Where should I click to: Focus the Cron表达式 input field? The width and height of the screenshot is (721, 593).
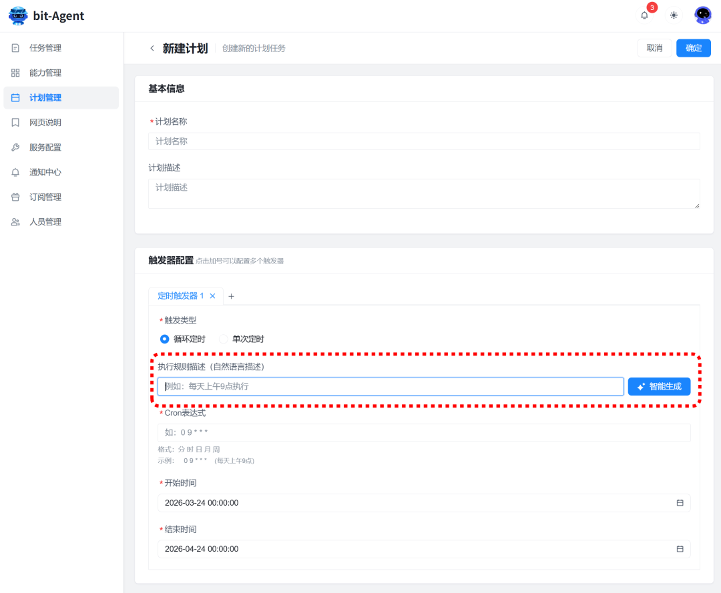point(424,432)
